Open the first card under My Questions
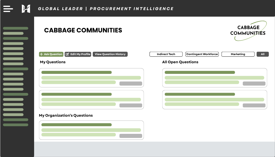The height and width of the screenshot is (157, 275). 91,78
